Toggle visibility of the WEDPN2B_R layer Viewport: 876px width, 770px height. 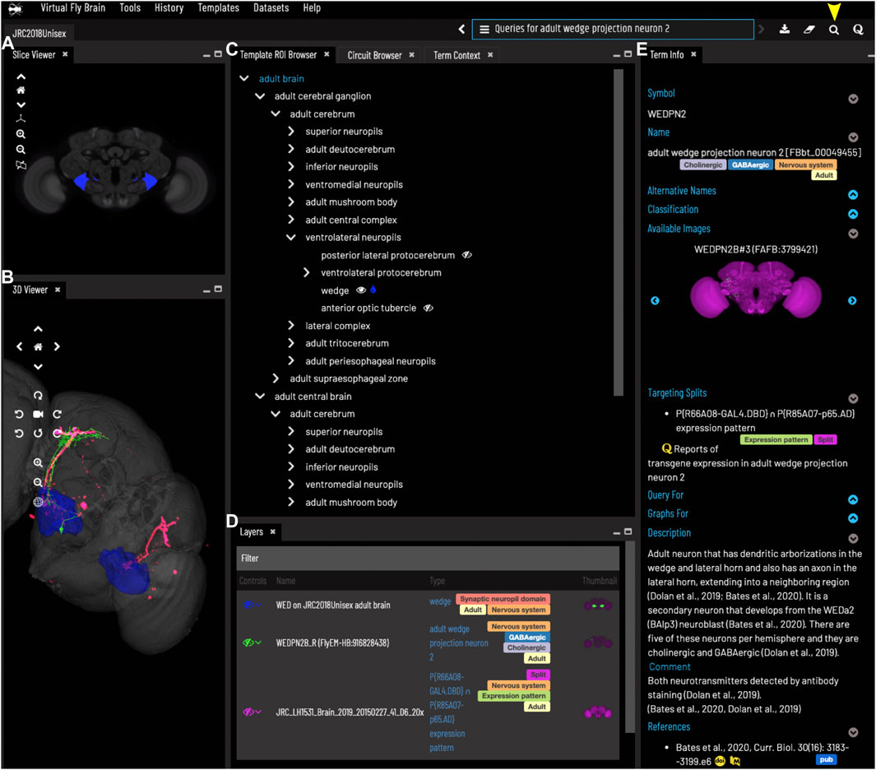(x=248, y=642)
